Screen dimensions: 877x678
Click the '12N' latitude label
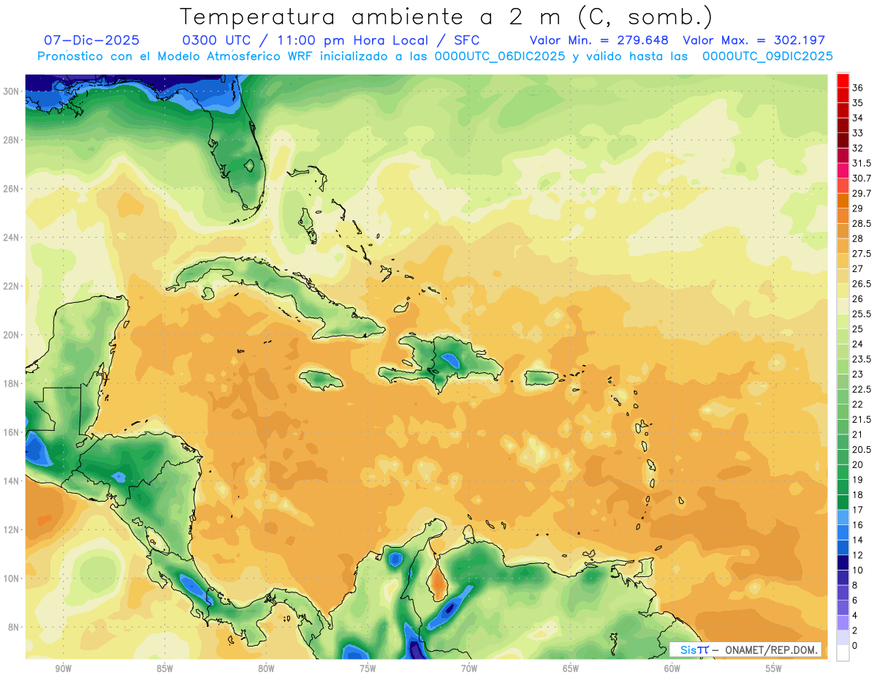(x=11, y=530)
